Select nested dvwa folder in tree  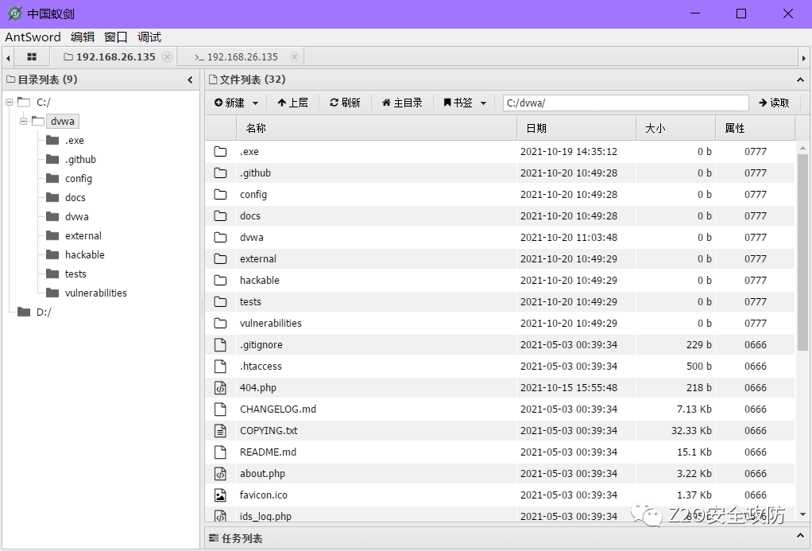76,217
